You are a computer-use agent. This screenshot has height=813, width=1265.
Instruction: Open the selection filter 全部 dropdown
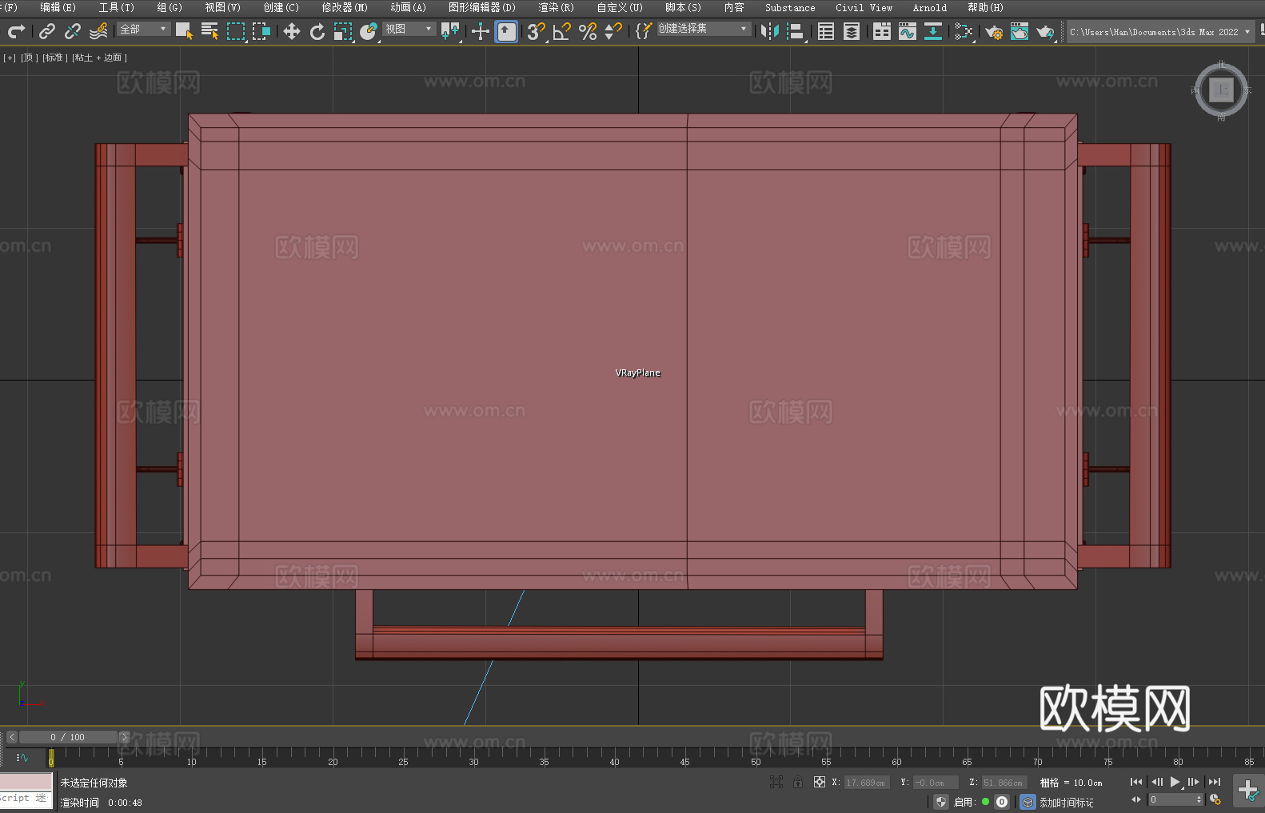pos(144,29)
